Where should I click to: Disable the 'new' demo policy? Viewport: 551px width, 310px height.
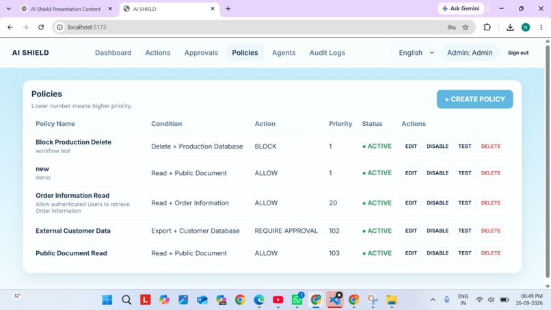click(x=438, y=173)
